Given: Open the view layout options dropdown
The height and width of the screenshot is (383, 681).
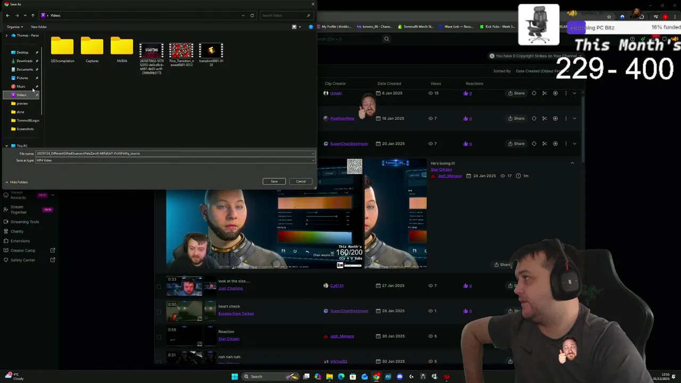Looking at the screenshot, I should coord(300,27).
